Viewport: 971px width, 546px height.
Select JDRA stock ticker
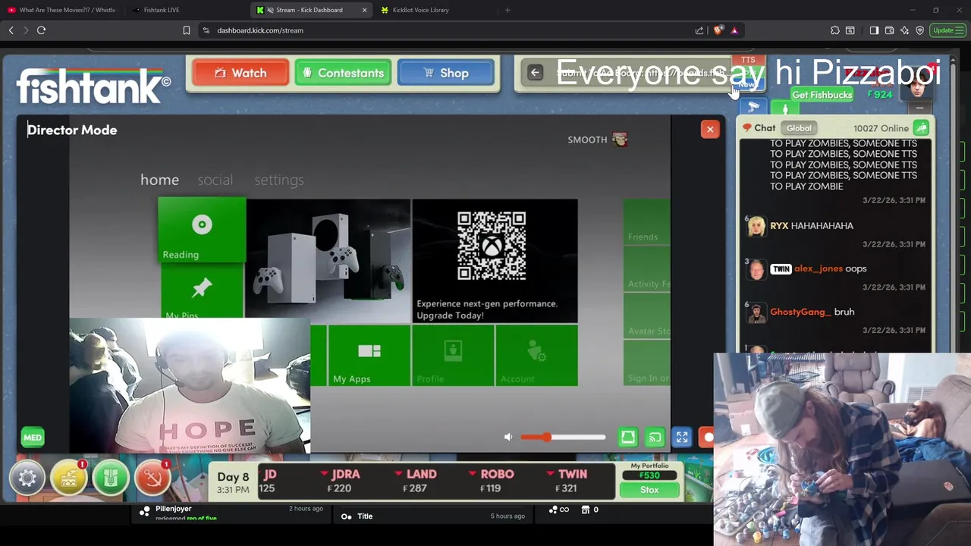coord(341,481)
